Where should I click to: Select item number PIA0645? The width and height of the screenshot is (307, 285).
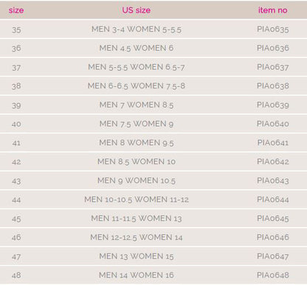[x=273, y=218]
